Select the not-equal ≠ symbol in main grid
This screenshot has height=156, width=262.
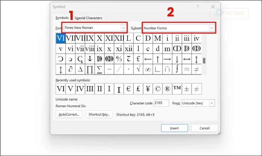click(196, 69)
